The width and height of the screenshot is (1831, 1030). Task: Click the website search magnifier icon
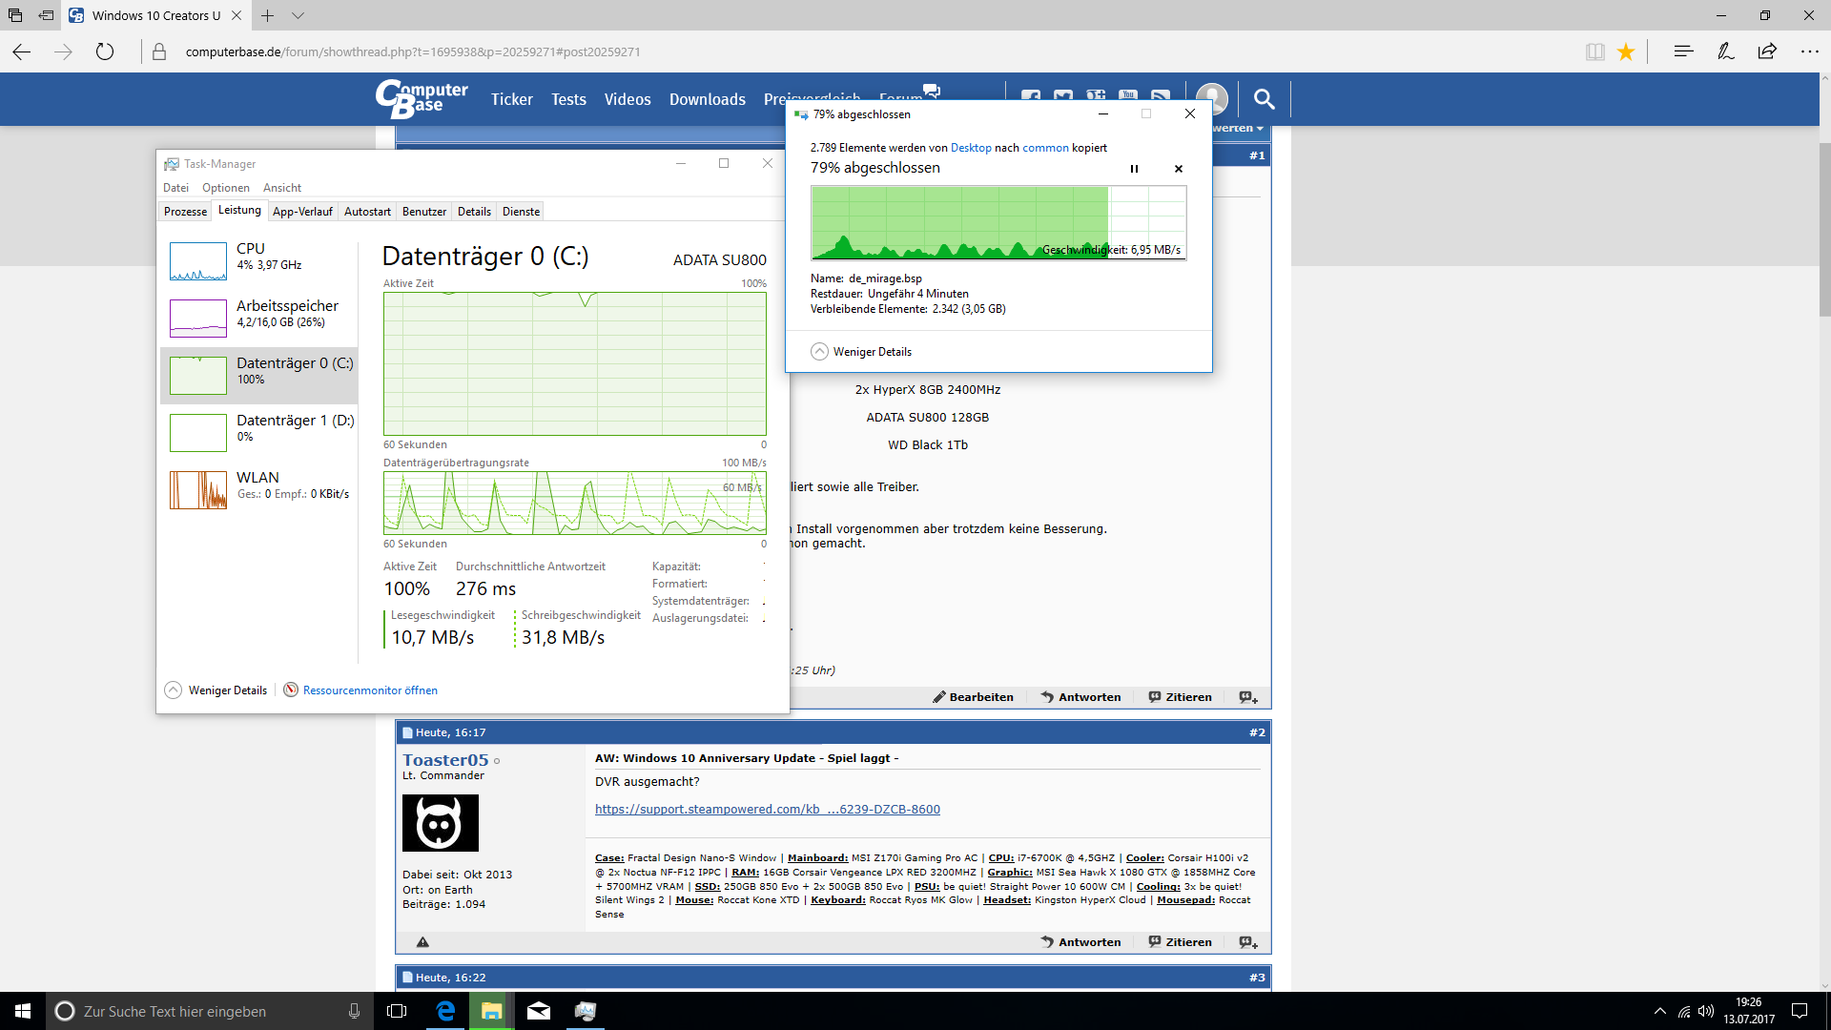point(1264,98)
